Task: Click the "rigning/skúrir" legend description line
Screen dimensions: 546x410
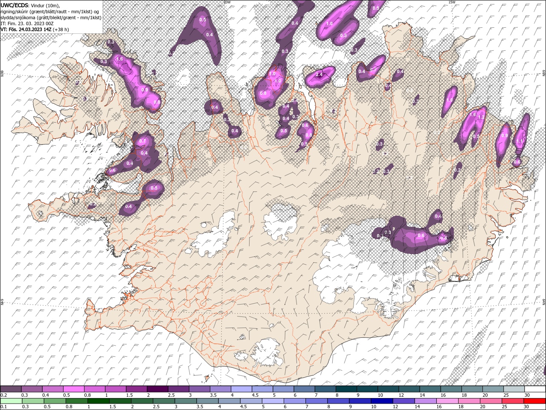Action: (x=50, y=12)
